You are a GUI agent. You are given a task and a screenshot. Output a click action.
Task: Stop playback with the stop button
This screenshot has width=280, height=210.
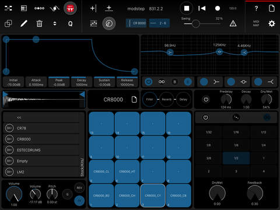point(187,8)
